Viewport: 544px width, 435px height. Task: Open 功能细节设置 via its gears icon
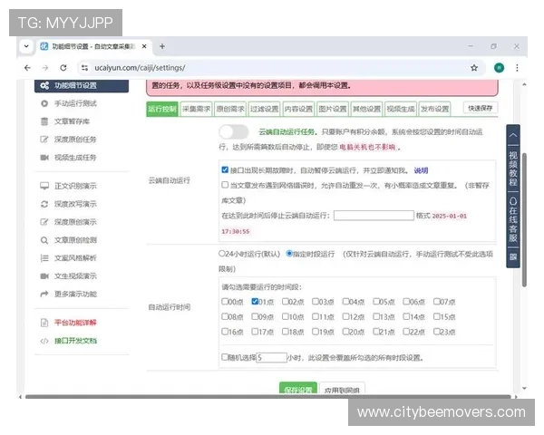click(x=44, y=85)
